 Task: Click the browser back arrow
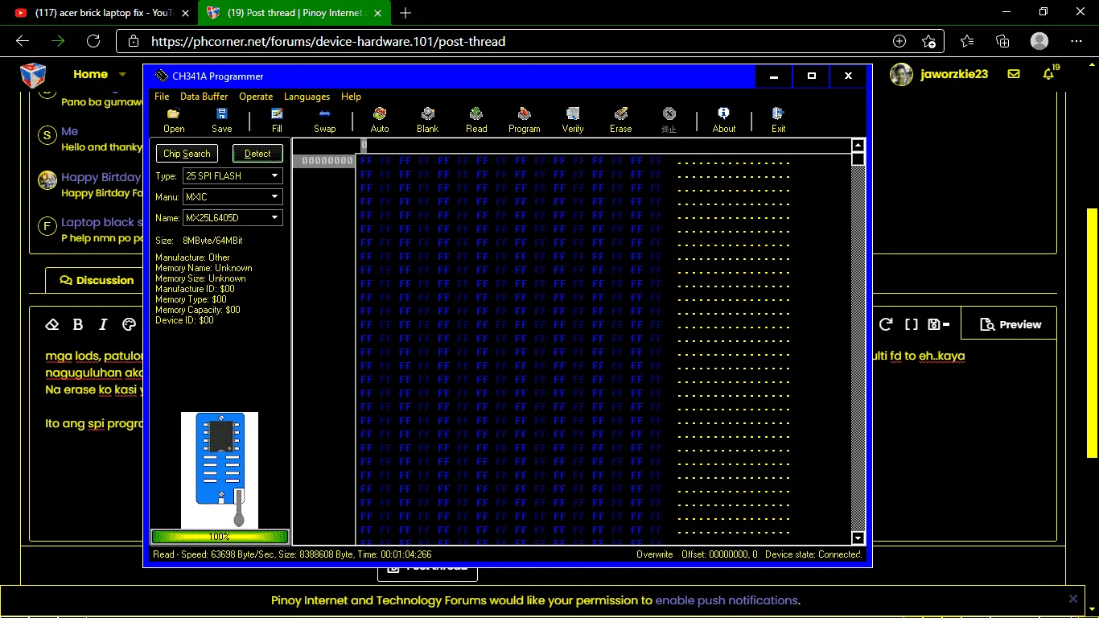coord(23,41)
